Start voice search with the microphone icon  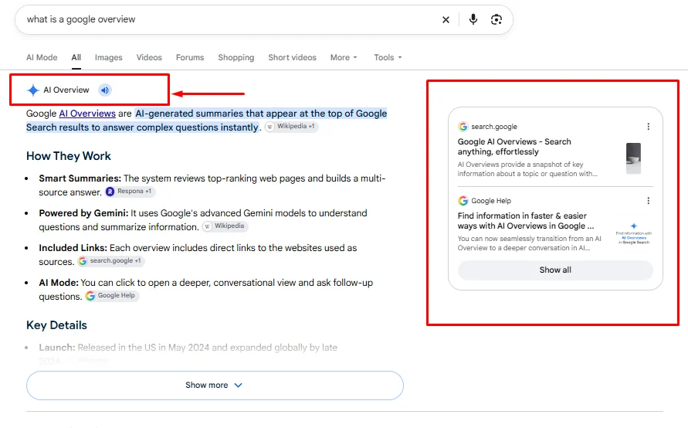[x=473, y=19]
